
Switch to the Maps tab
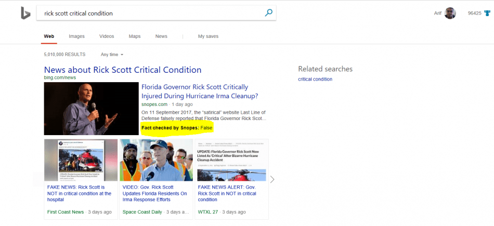click(x=135, y=36)
